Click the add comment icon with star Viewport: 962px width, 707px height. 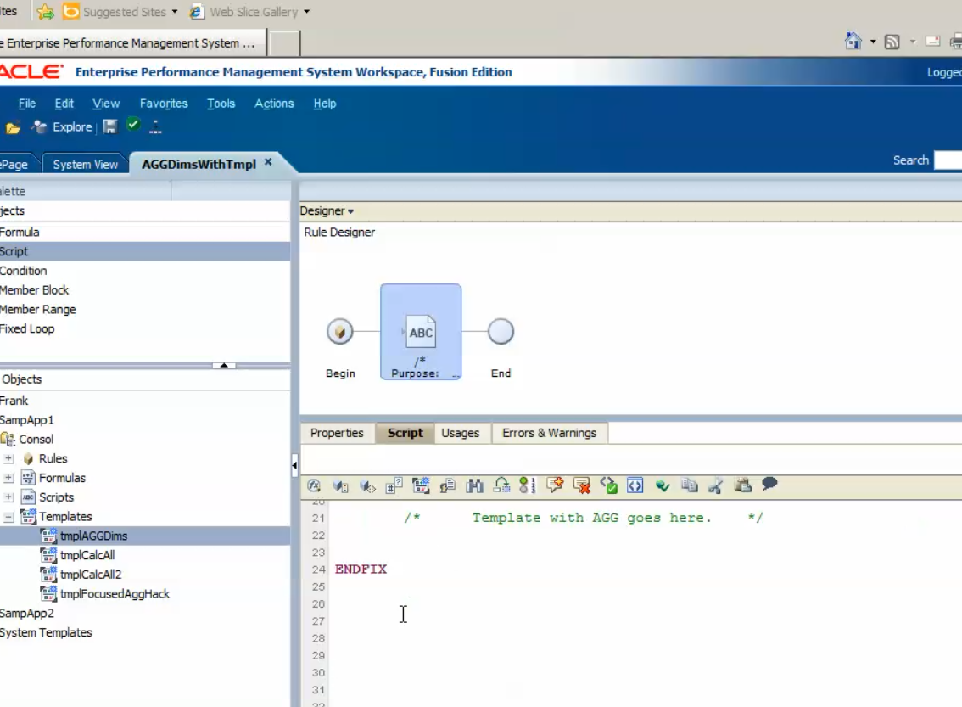[555, 485]
